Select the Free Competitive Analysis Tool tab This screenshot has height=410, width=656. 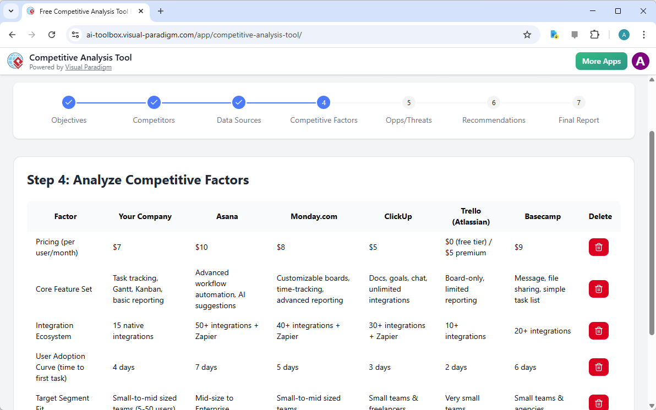pos(83,11)
